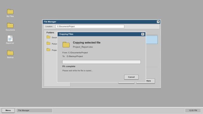The width and height of the screenshot is (203, 114).
Task: Click the folder icon in Copying Files dialog
Action: (x=66, y=45)
